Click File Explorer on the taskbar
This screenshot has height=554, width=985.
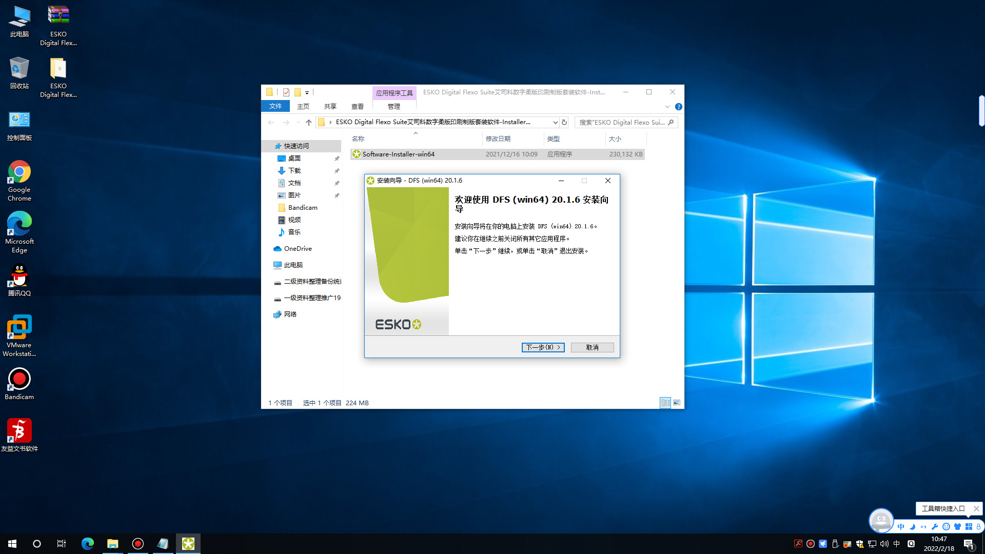pyautogui.click(x=112, y=544)
